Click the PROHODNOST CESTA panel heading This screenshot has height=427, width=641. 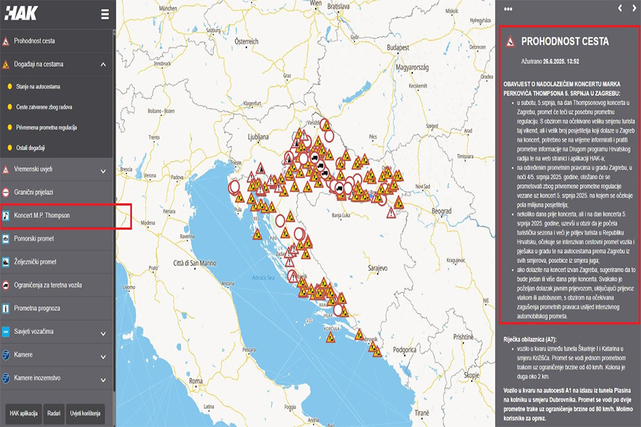[x=565, y=41]
